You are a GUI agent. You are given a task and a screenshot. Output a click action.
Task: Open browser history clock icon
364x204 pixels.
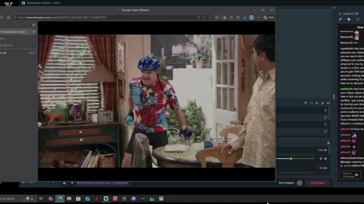point(238,17)
